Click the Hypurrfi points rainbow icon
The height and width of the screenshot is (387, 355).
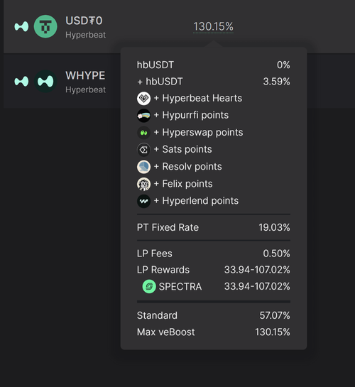point(143,115)
